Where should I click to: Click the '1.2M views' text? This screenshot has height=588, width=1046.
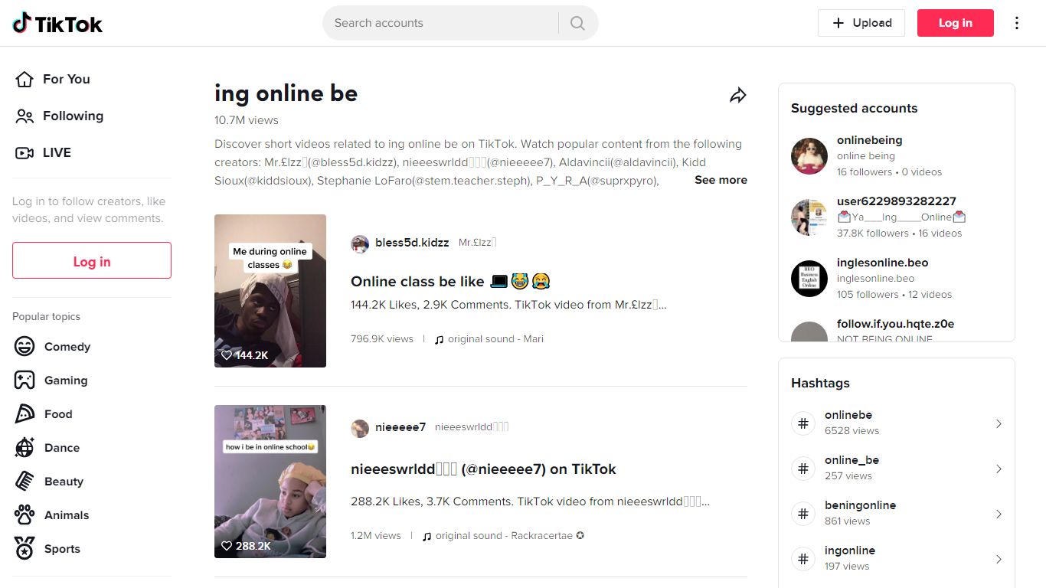pos(376,536)
